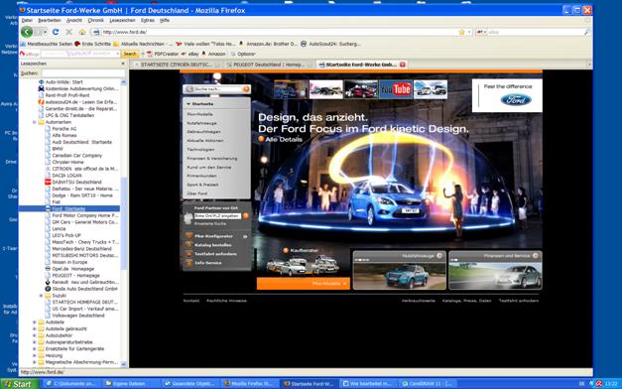Close the Lesezeichen sidebar
The width and height of the screenshot is (622, 389).
123,64
